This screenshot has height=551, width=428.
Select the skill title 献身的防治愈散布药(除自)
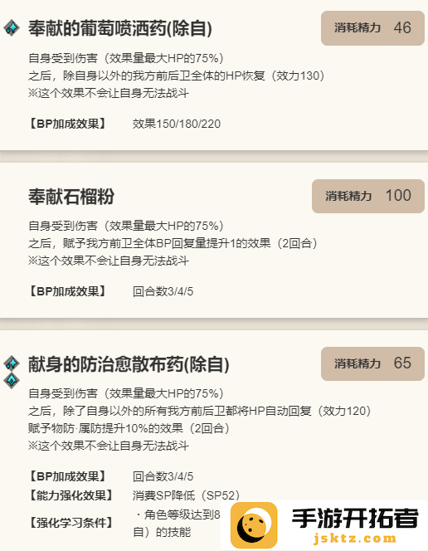(129, 364)
